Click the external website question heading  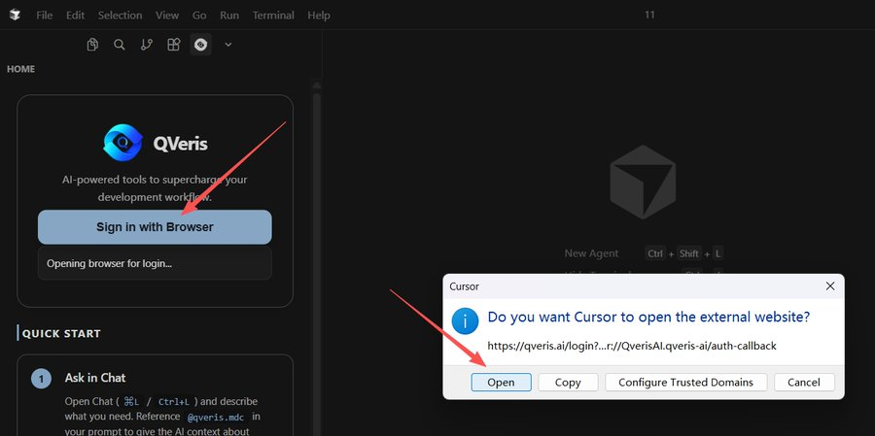point(648,318)
